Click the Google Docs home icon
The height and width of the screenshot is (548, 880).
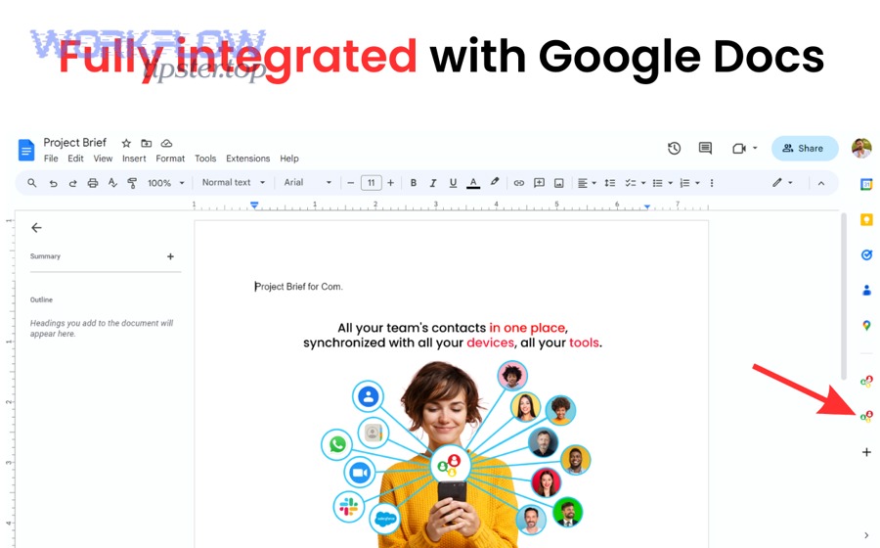tap(25, 150)
